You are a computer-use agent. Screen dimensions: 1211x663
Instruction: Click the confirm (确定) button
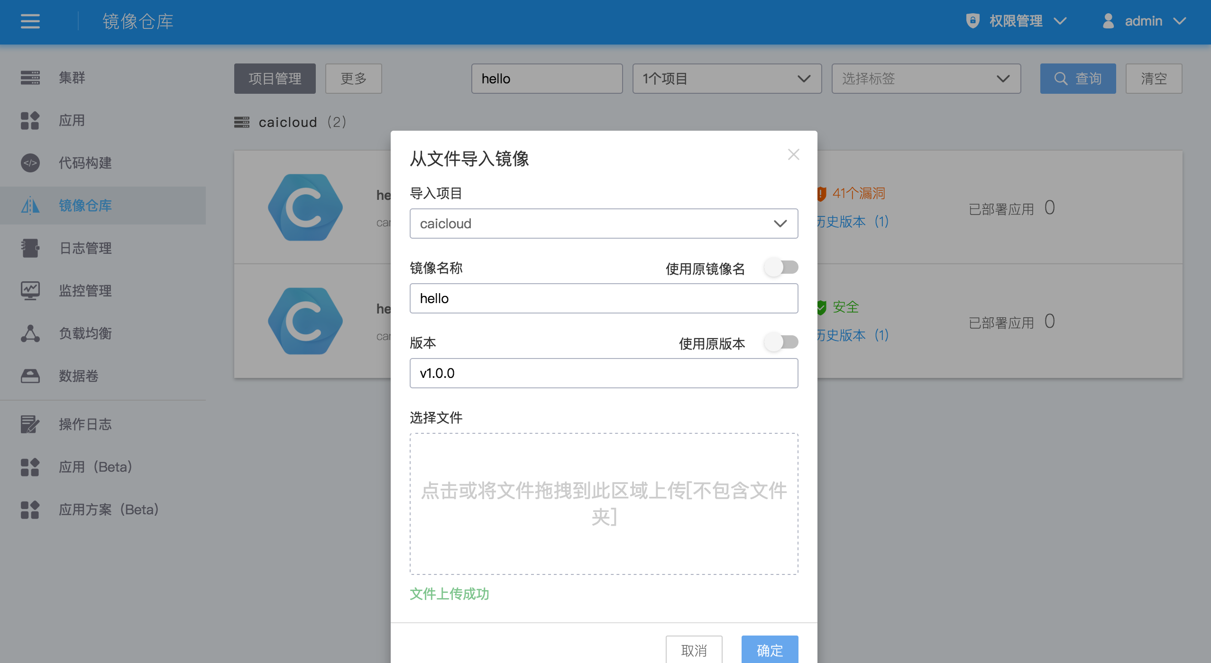[x=769, y=650]
